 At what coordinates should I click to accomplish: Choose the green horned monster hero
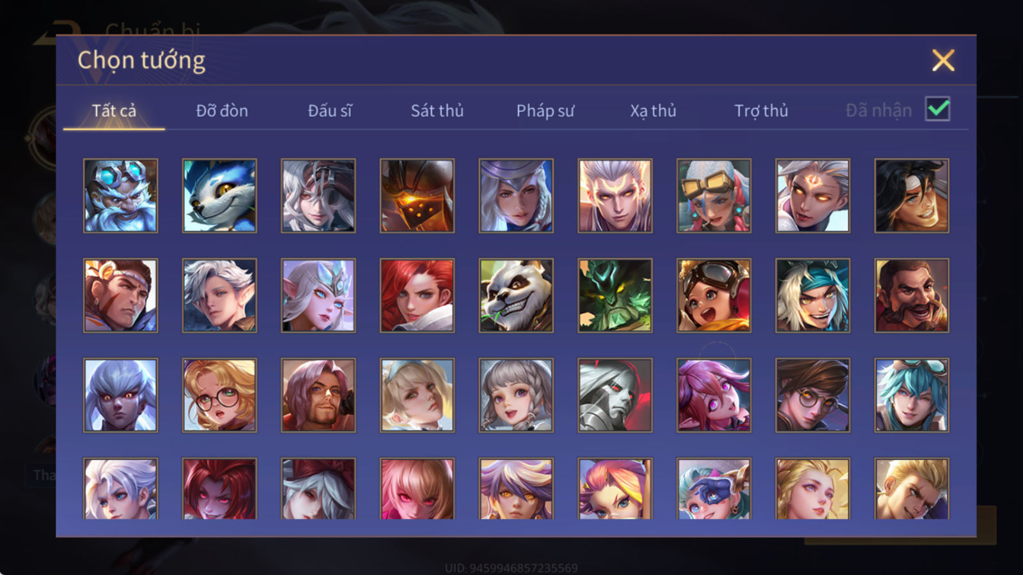click(615, 295)
